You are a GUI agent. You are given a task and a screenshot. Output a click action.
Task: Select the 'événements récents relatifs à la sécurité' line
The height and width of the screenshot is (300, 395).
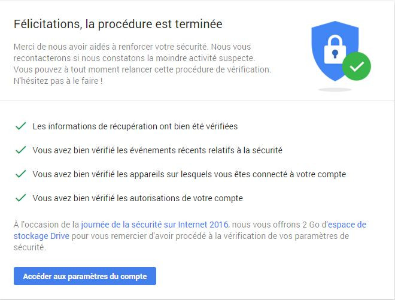click(157, 150)
